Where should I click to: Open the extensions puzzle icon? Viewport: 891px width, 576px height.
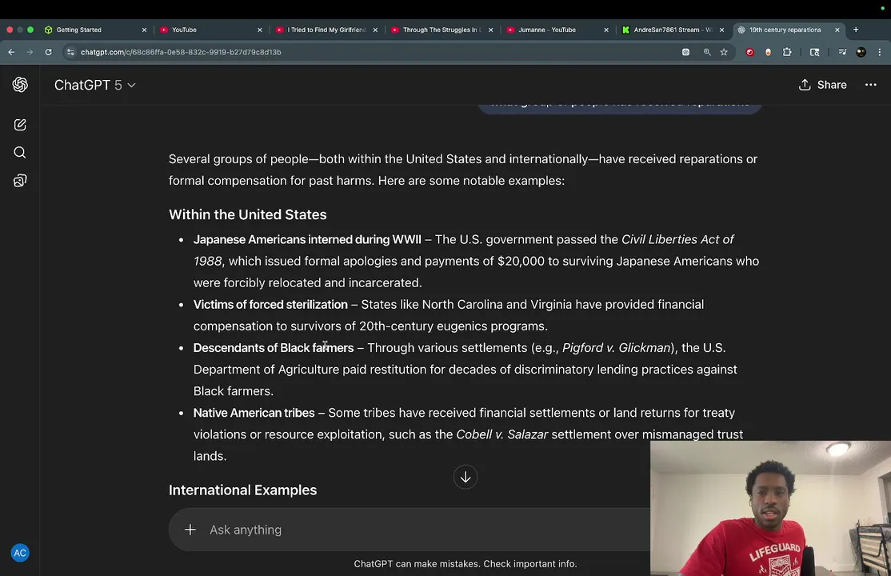coord(787,52)
